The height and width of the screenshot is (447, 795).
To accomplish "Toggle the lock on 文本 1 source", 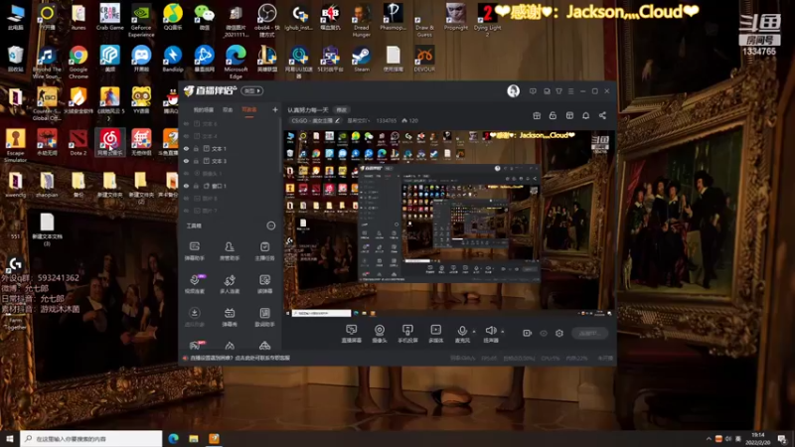I will coord(196,148).
